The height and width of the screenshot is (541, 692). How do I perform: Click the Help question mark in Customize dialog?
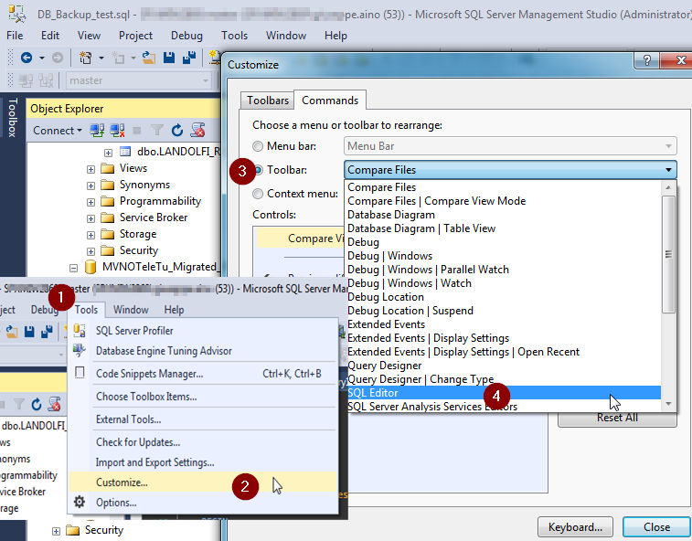646,60
